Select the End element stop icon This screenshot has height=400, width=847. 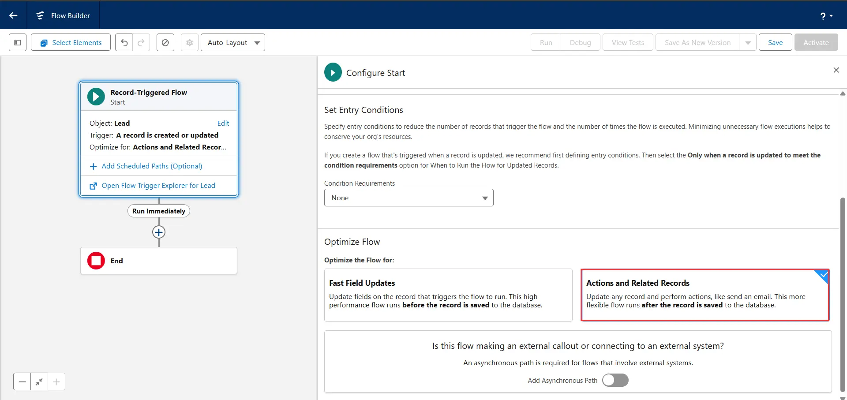96,261
